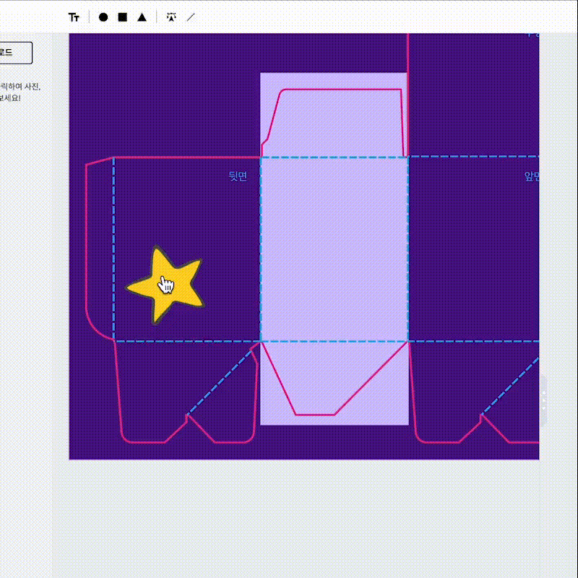Screen dimensions: 578x578
Task: Select the line drawing tool
Action: (191, 17)
